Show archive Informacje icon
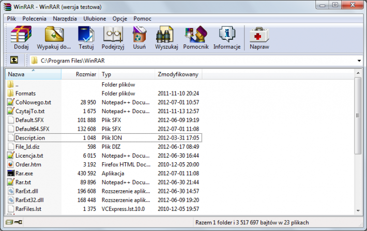Screen dimensions: 367x231 tap(227, 34)
